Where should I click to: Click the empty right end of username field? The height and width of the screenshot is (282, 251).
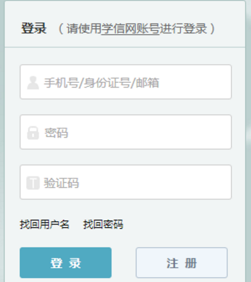200,82
